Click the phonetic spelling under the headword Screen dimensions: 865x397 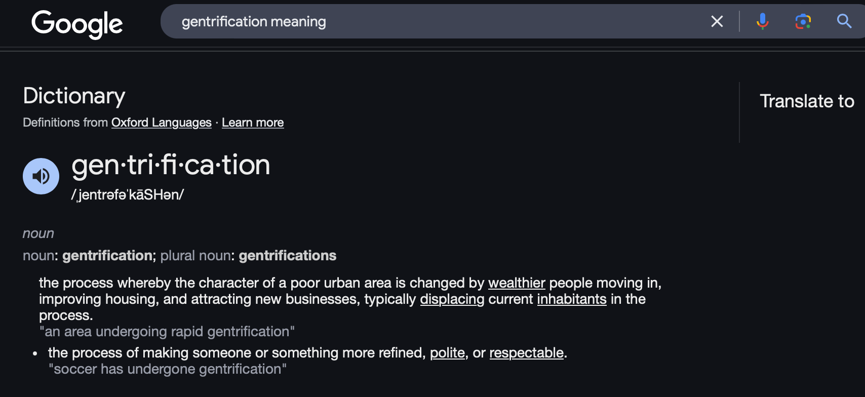tap(127, 195)
